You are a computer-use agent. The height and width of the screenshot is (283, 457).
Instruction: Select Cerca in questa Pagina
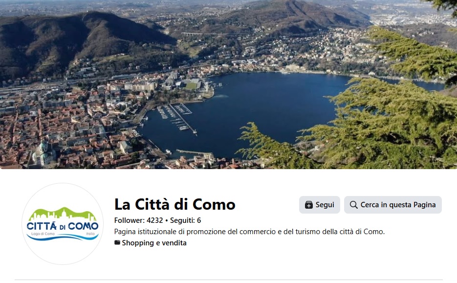click(393, 205)
